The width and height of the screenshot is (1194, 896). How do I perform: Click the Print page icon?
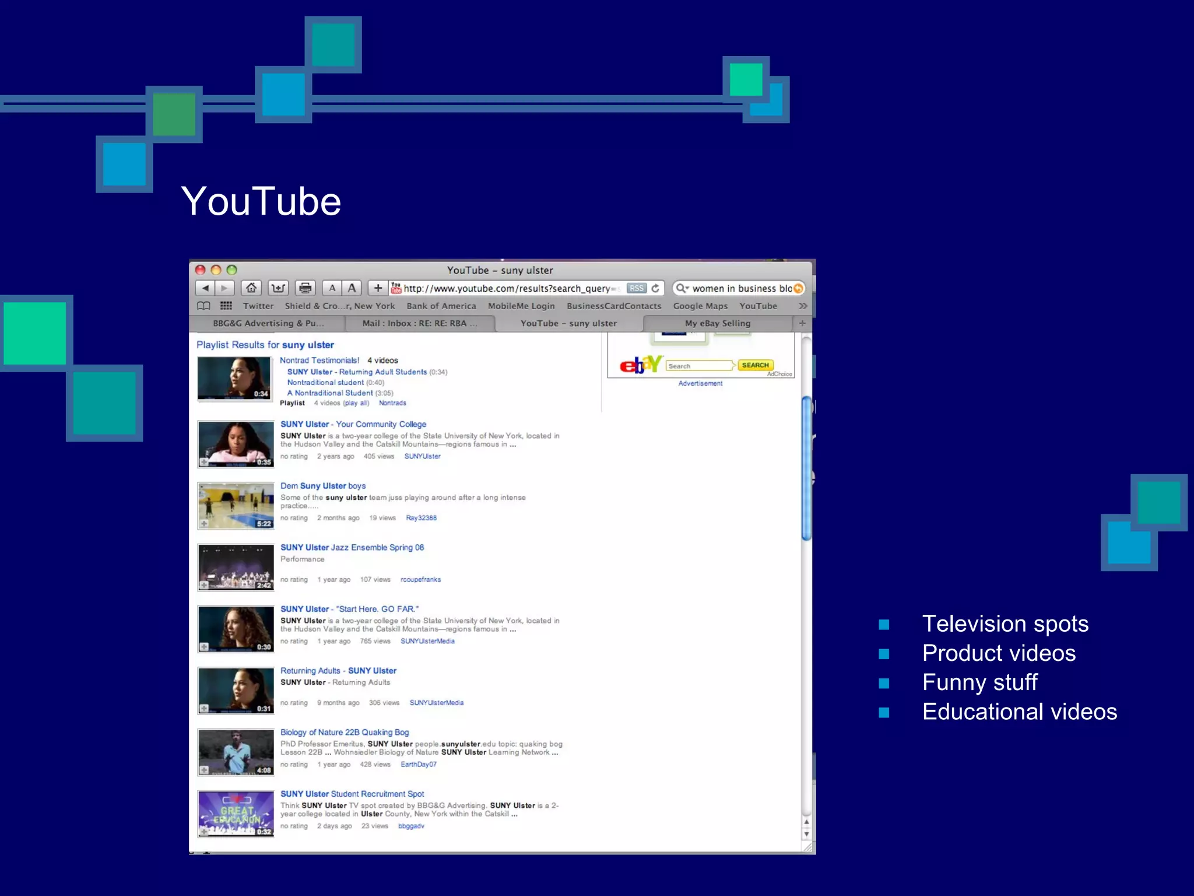point(305,288)
